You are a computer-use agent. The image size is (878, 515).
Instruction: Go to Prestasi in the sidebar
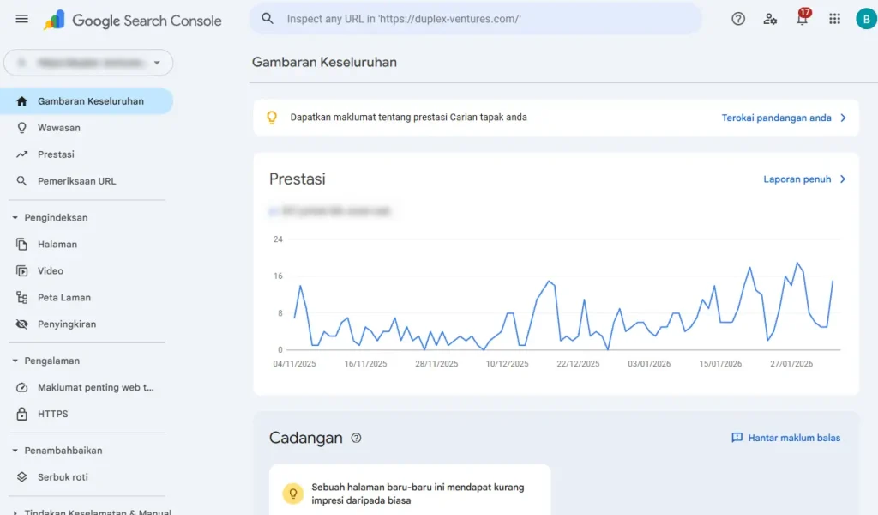56,154
